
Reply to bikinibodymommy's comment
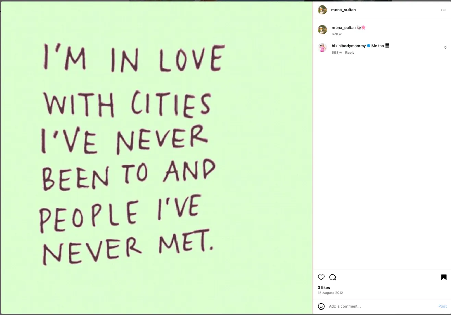pos(350,53)
